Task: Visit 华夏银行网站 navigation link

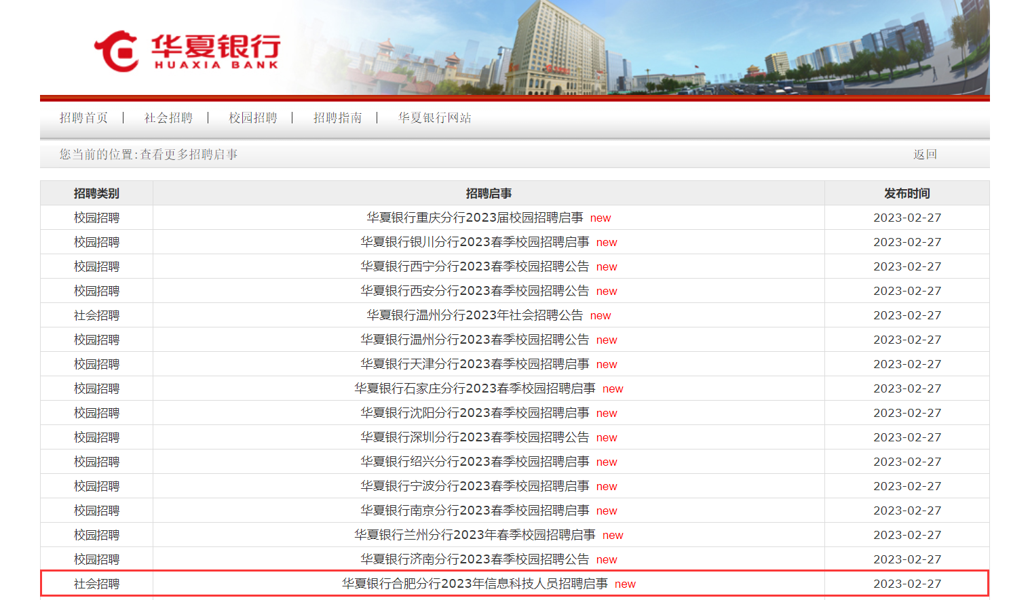Action: pos(434,118)
